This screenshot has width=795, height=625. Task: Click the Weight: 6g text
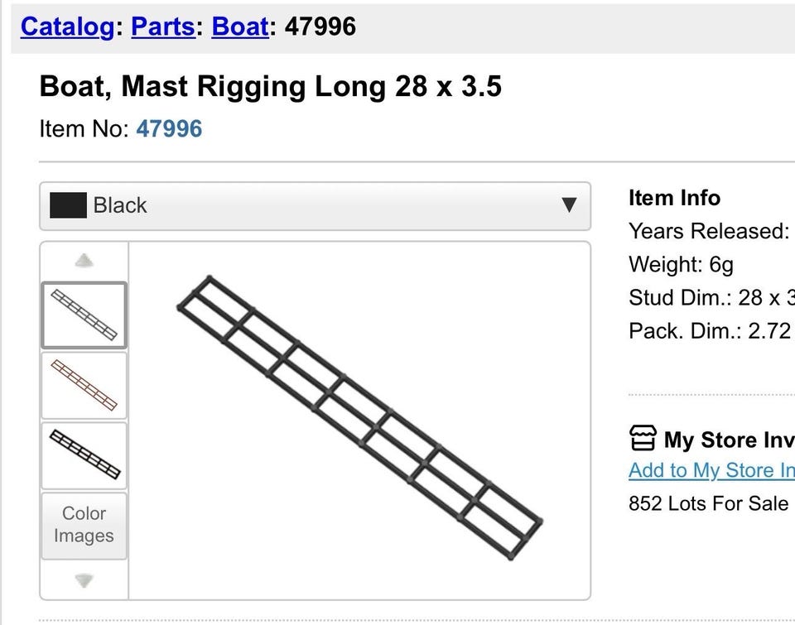(681, 265)
